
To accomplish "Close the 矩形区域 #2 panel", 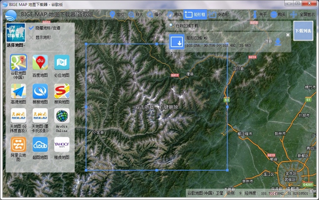I will [x=288, y=35].
